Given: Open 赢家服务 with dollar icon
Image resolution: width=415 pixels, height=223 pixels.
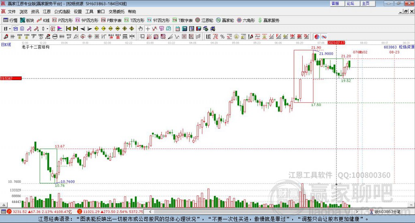Looking at the screenshot, I should tap(268, 20).
